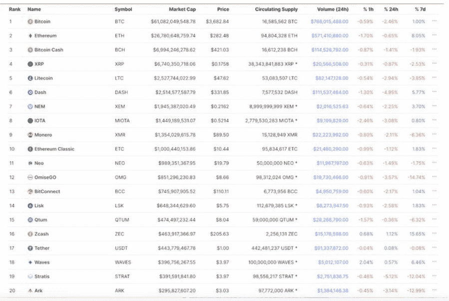Open the Ethereum Classic name link

click(x=54, y=149)
